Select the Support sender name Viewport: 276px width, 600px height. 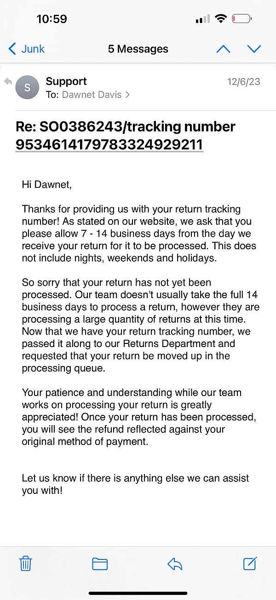[x=66, y=81]
